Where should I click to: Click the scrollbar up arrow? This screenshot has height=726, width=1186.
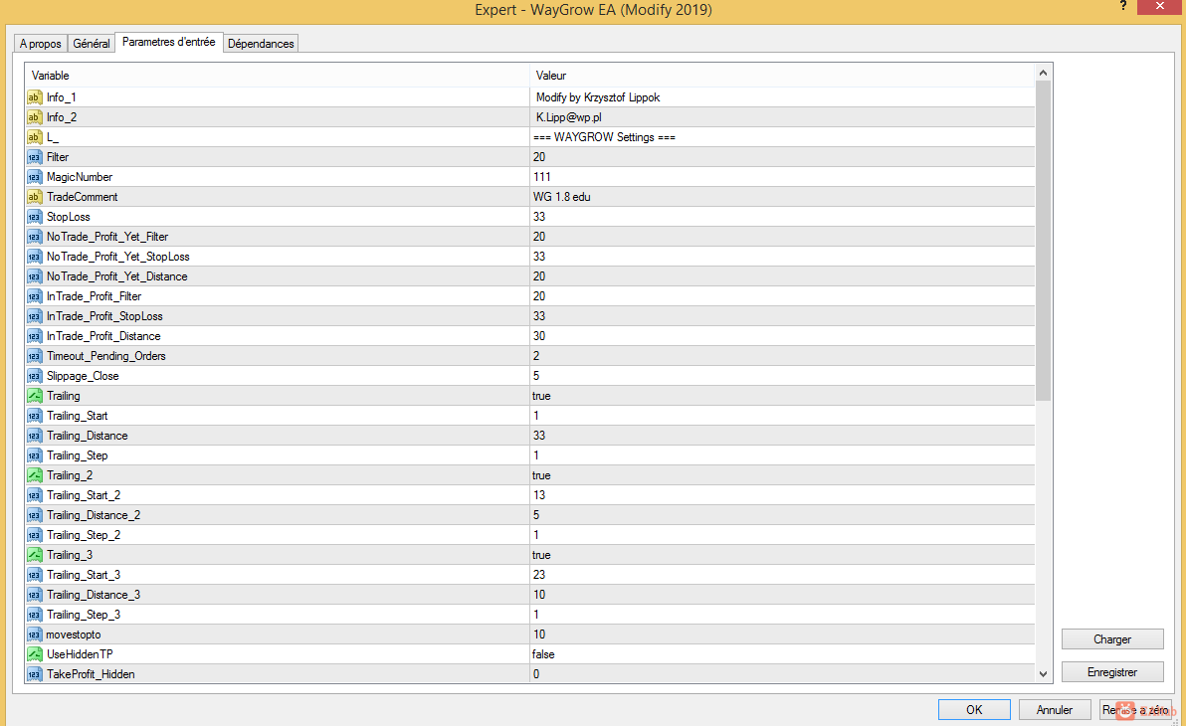(1043, 73)
